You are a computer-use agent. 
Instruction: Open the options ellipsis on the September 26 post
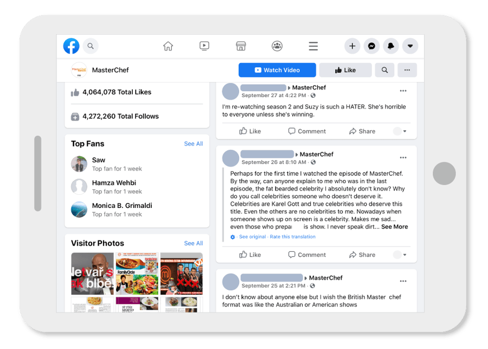pyautogui.click(x=403, y=157)
